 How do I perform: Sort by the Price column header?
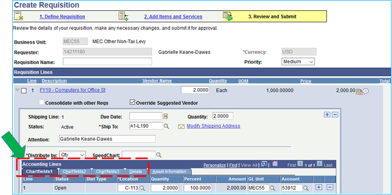tap(306, 81)
